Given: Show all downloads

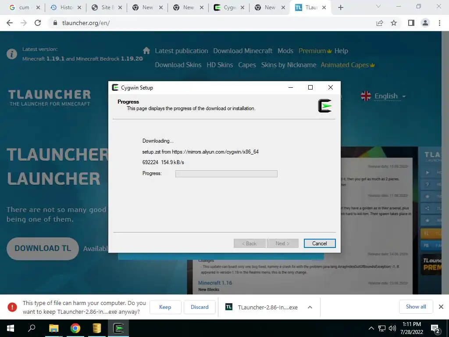Looking at the screenshot, I should coord(416,307).
